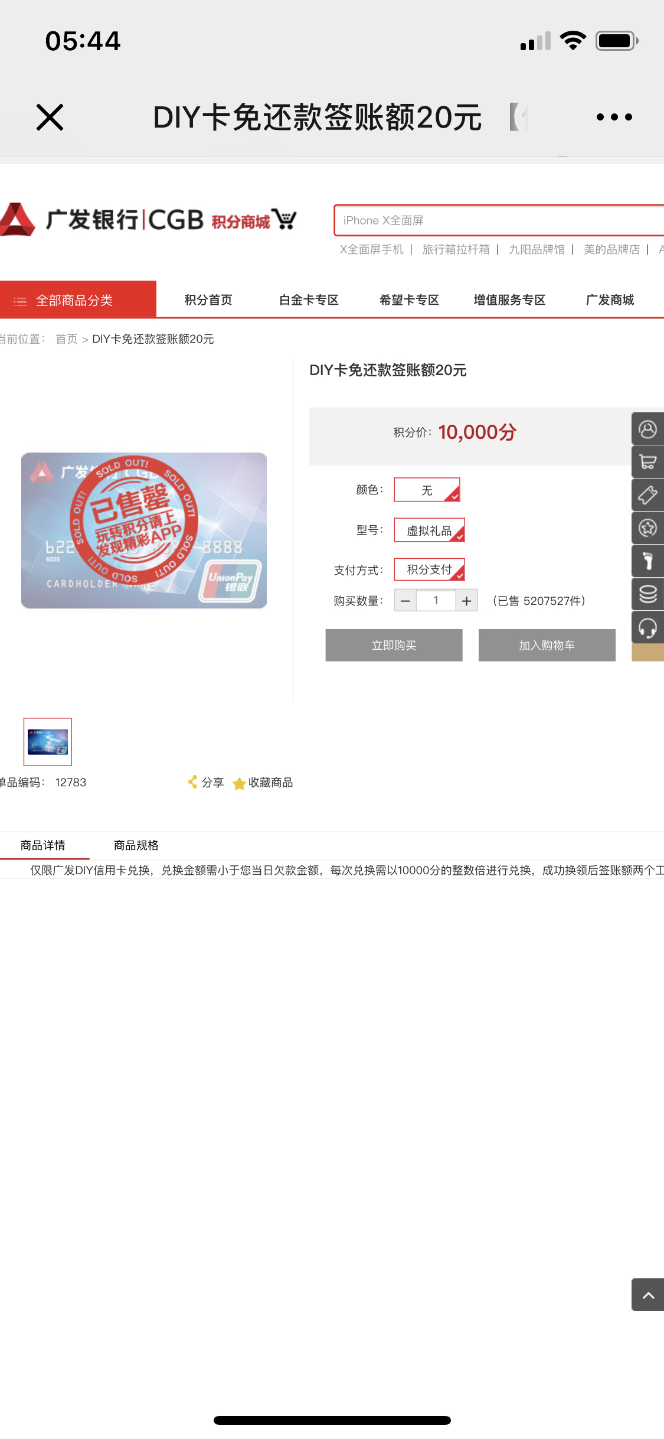The width and height of the screenshot is (664, 1439).
Task: Go to 积分首页 navigation item
Action: click(208, 300)
